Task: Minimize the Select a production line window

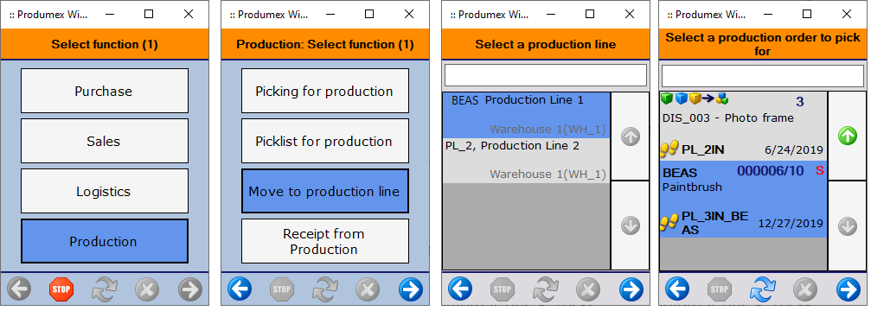Action: click(x=550, y=15)
